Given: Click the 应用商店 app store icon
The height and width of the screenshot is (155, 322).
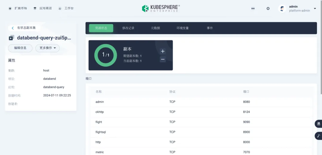Looking at the screenshot, I should point(35,8).
